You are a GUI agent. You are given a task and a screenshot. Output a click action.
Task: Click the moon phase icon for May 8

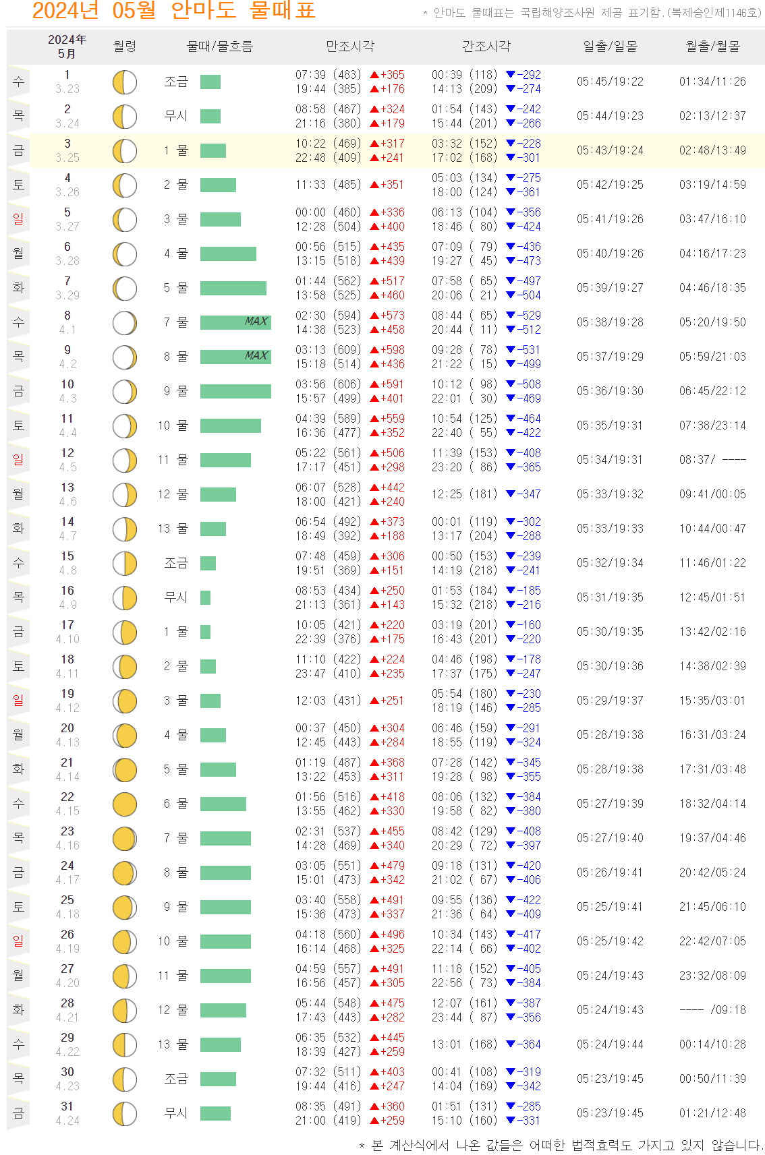coord(125,323)
